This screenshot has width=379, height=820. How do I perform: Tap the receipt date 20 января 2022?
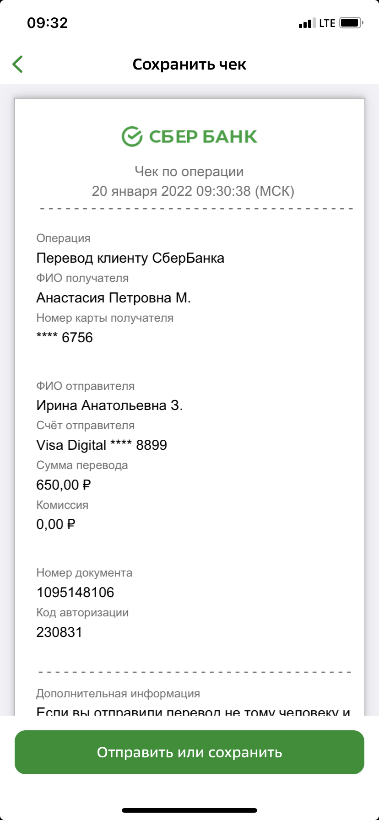[x=142, y=191]
